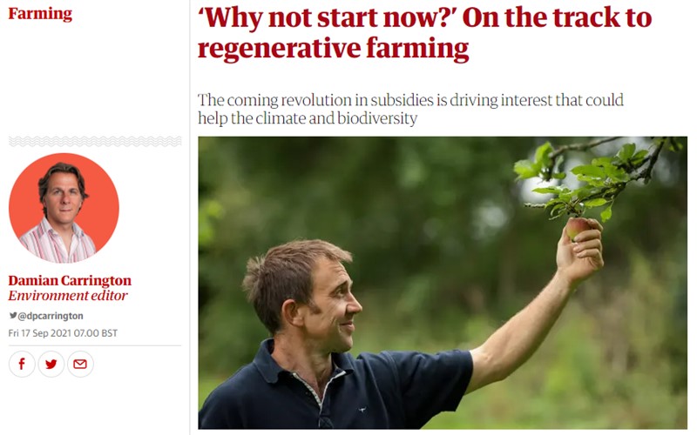The width and height of the screenshot is (697, 435).
Task: Click the apple held in the photo
Action: pyautogui.click(x=577, y=228)
